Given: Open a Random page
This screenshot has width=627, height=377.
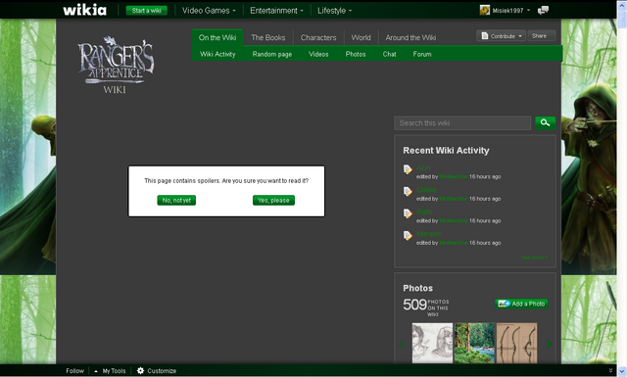Looking at the screenshot, I should click(272, 54).
